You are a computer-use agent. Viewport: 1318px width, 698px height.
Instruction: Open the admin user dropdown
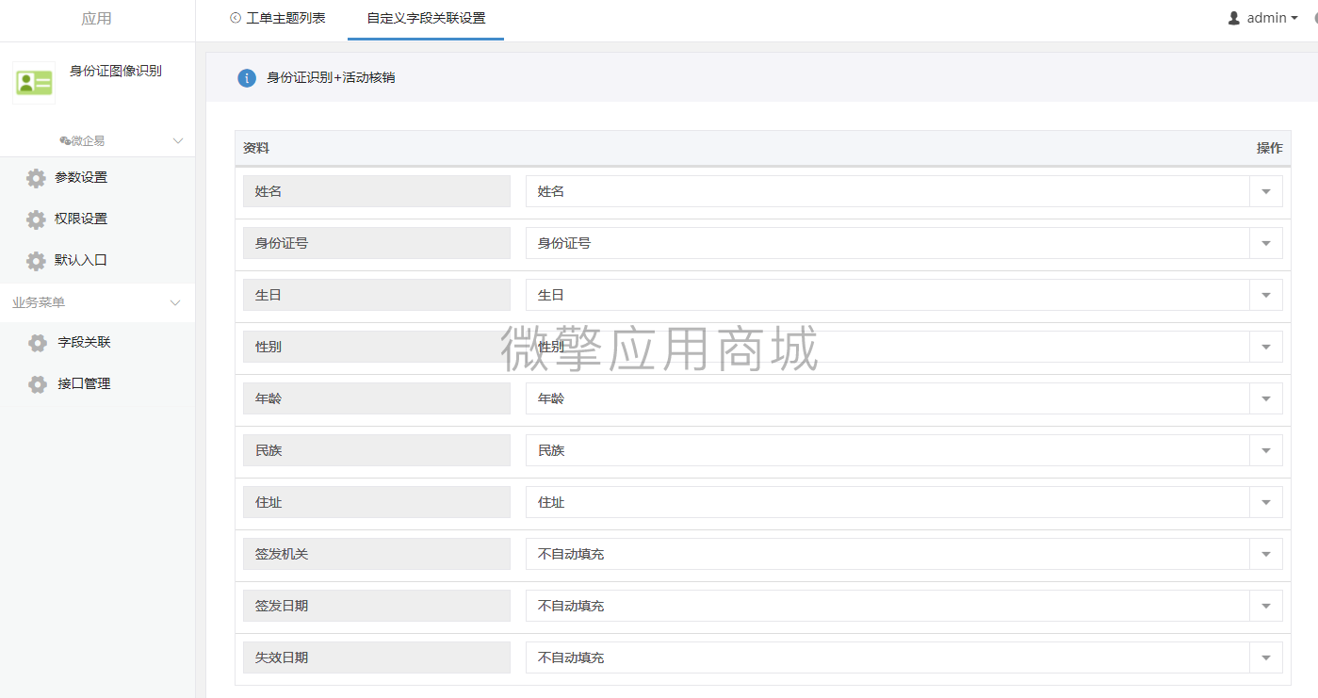[1263, 18]
